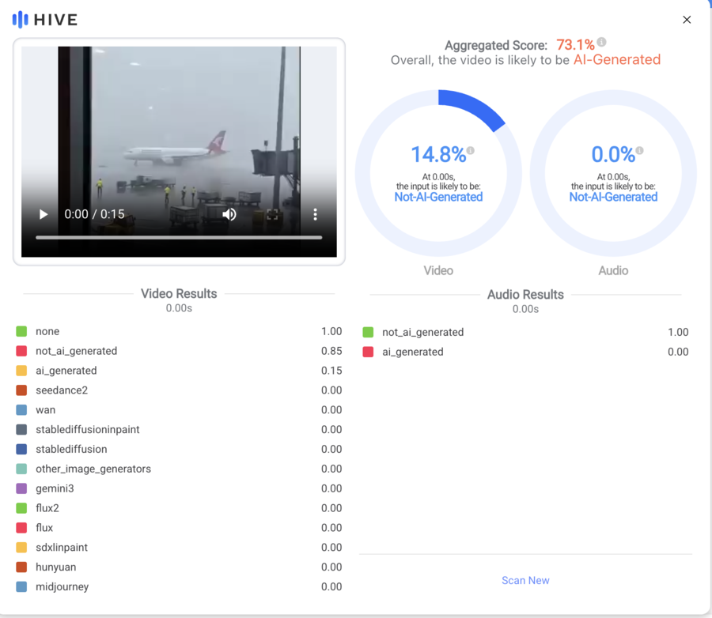Click the 'stablediffusion' label
This screenshot has width=712, height=618.
71,449
